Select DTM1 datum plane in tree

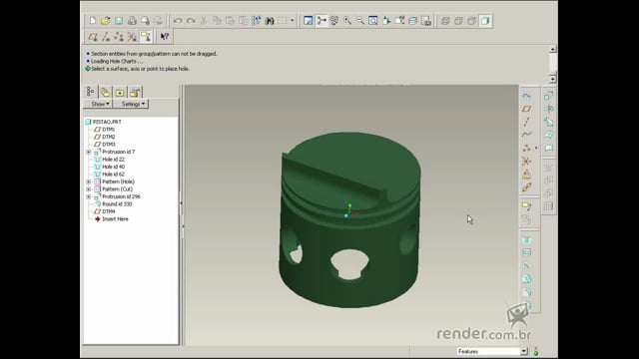pos(109,130)
